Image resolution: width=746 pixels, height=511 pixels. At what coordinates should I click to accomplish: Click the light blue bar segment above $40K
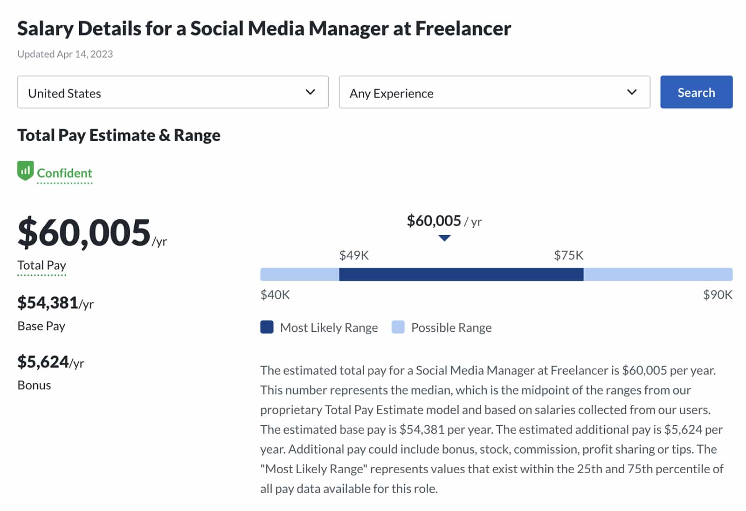pyautogui.click(x=299, y=274)
